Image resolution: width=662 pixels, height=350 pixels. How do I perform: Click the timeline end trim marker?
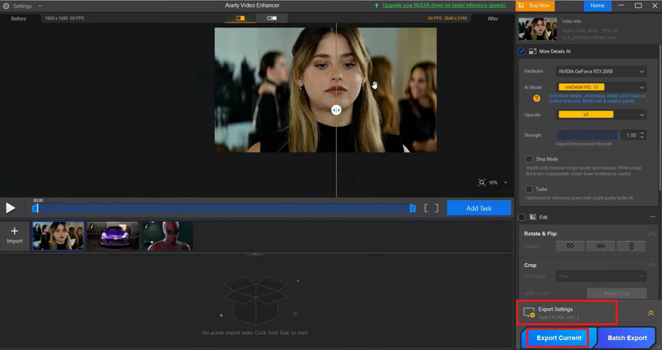413,208
